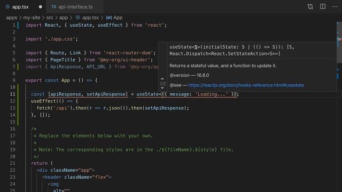The width and height of the screenshot is (342, 192).
Task: Click 'API_URL' import on line 7
Action: (96, 67)
